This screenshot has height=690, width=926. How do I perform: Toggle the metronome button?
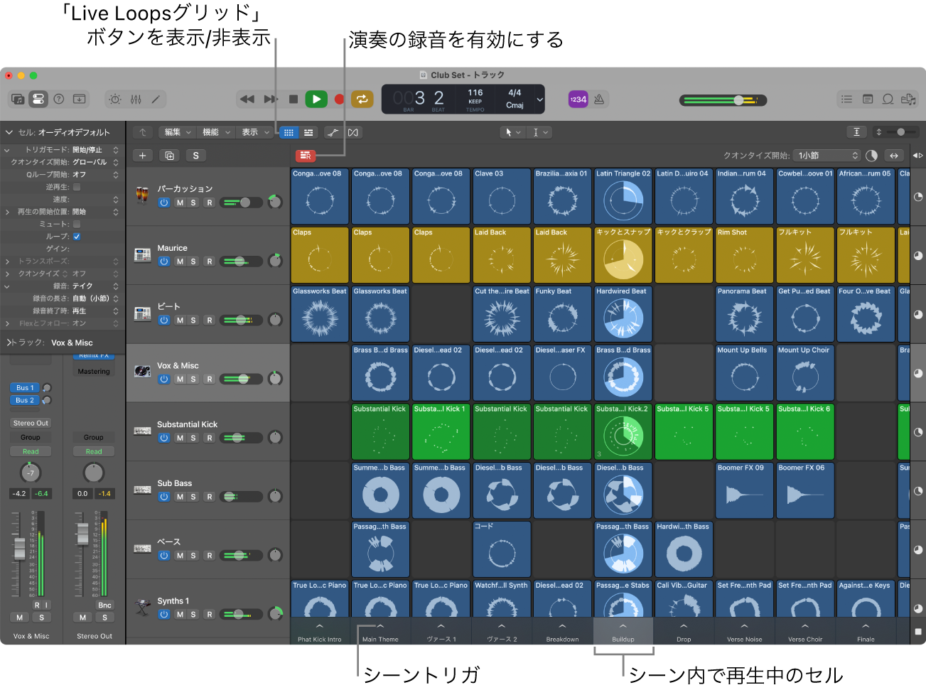click(599, 99)
